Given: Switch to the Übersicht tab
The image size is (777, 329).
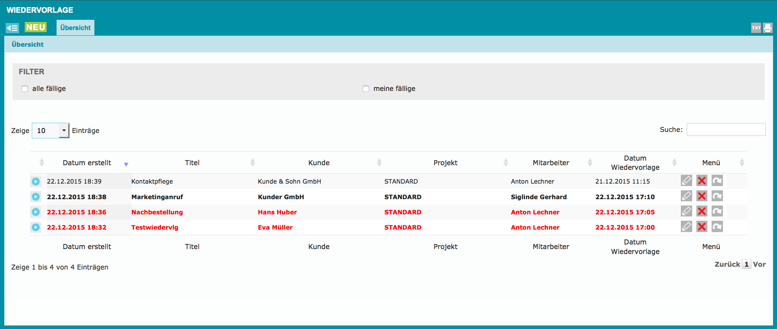Looking at the screenshot, I should coord(75,28).
